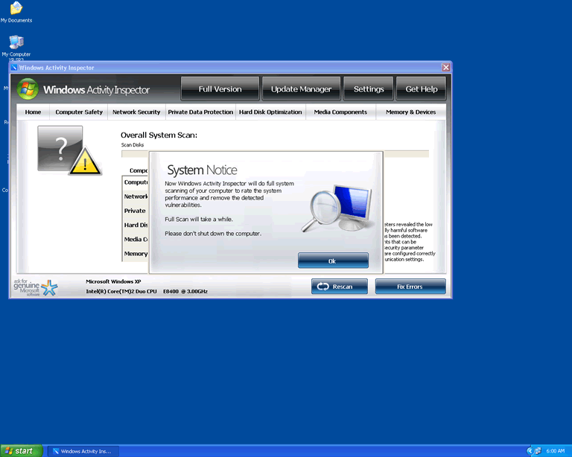This screenshot has width=572, height=457.
Task: Click the Windows logo in the app header
Action: (28, 89)
